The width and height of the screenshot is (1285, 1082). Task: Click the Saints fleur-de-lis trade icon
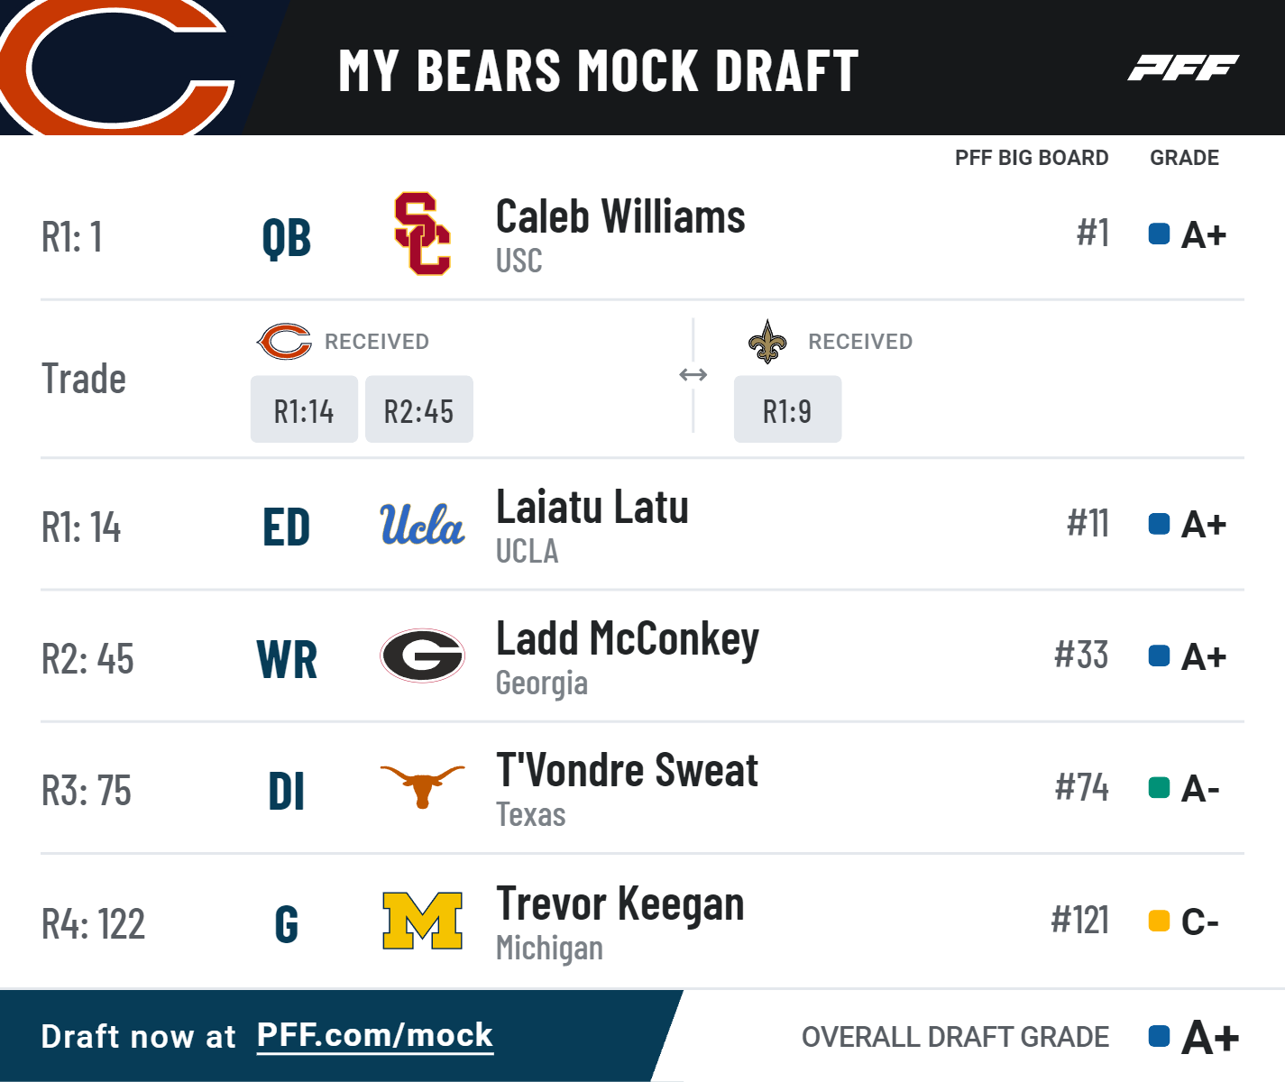click(x=767, y=342)
